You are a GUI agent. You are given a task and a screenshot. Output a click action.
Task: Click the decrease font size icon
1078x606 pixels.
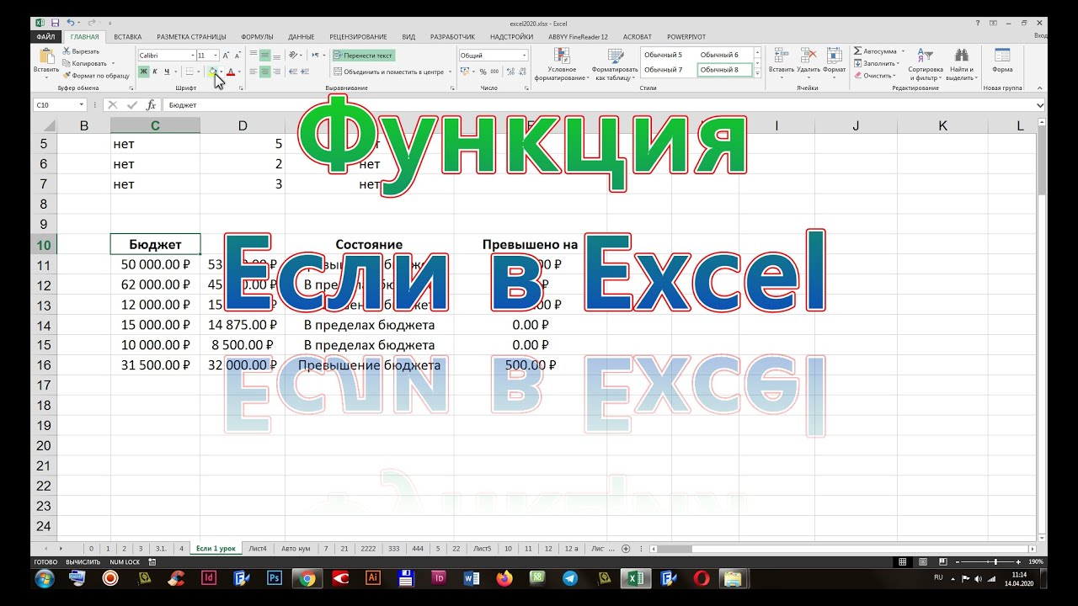click(238, 56)
